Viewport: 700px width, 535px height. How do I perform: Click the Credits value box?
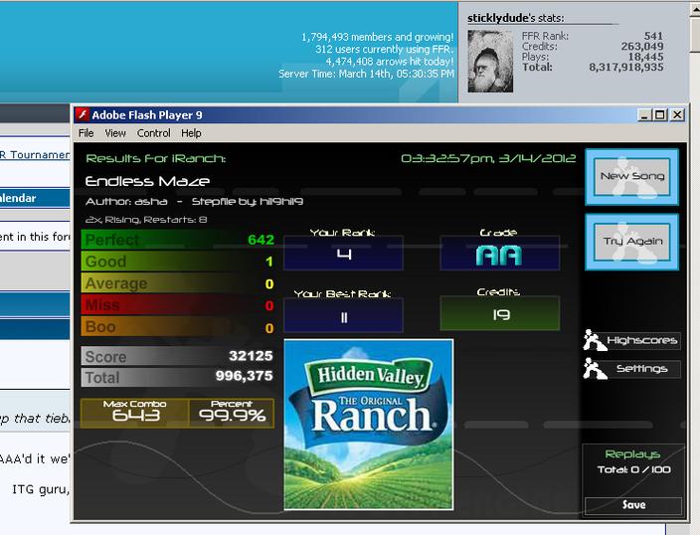(x=499, y=314)
